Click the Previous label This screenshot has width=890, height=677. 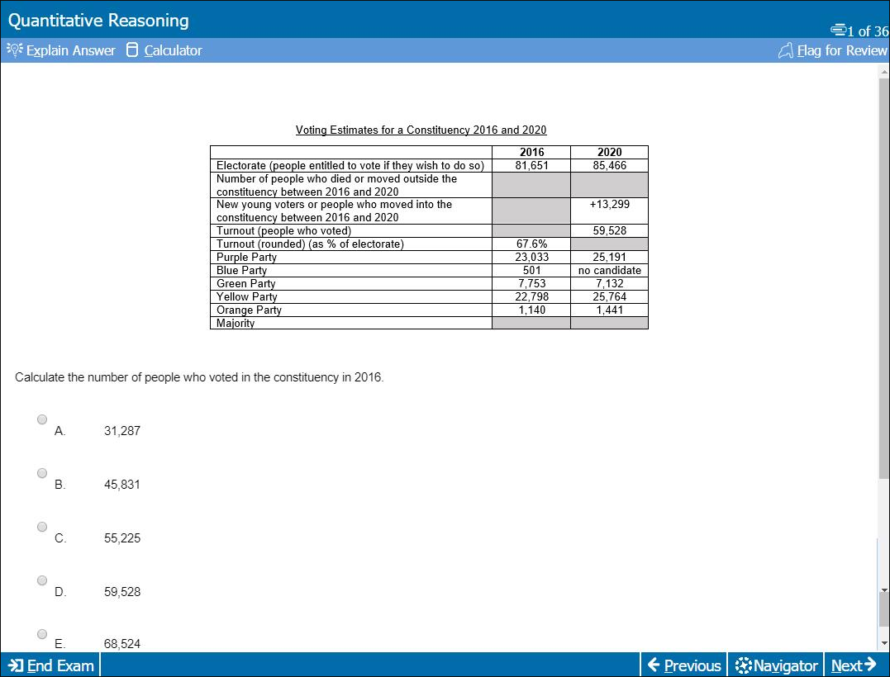(x=692, y=665)
